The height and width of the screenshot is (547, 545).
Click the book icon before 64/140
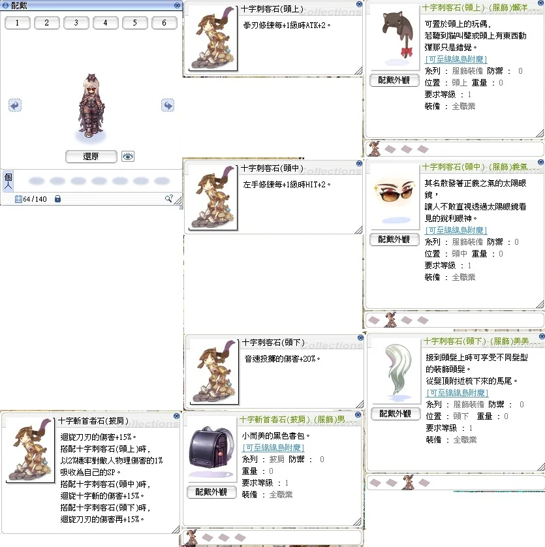18,199
